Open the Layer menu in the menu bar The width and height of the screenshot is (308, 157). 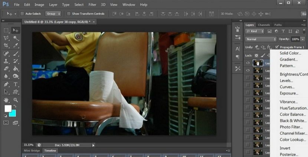[x=53, y=4]
